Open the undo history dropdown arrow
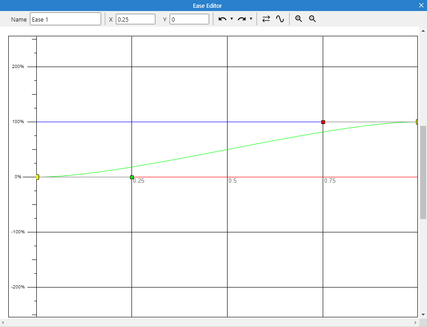The height and width of the screenshot is (327, 428). coord(232,19)
